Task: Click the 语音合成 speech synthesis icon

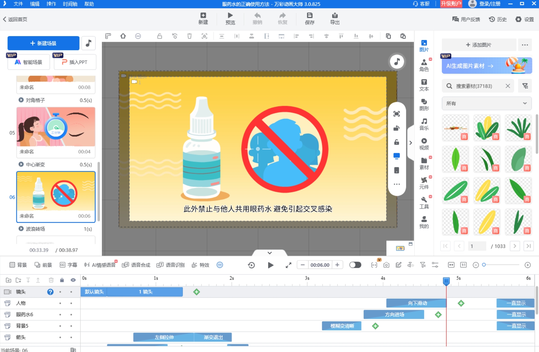Action: click(136, 264)
